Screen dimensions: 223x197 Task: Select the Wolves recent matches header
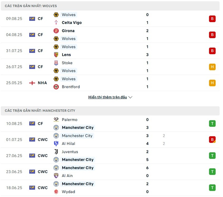click(31, 6)
